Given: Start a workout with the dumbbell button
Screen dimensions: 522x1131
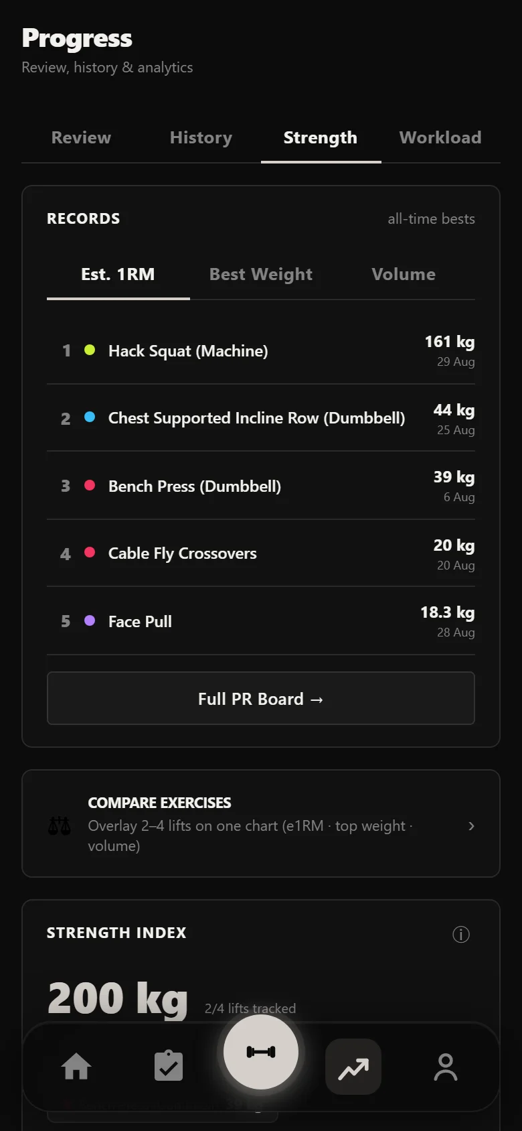Looking at the screenshot, I should click(x=261, y=1052).
